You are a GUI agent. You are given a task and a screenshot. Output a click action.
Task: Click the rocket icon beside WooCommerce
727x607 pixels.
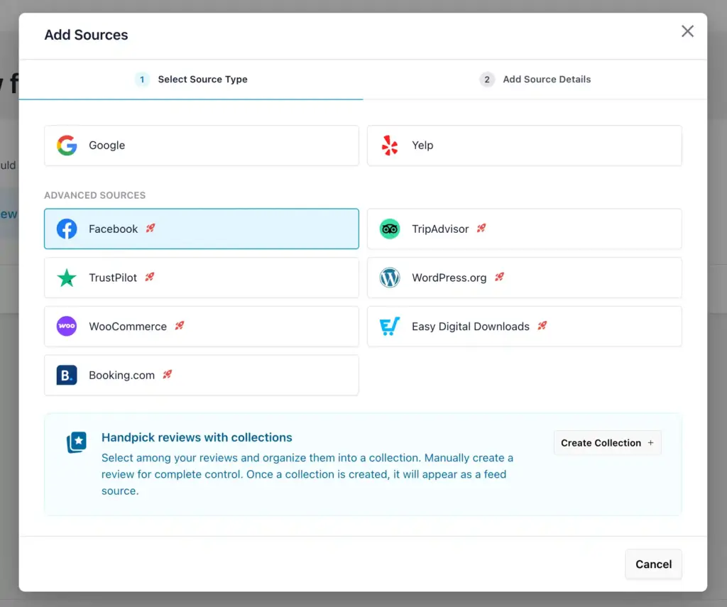(180, 326)
